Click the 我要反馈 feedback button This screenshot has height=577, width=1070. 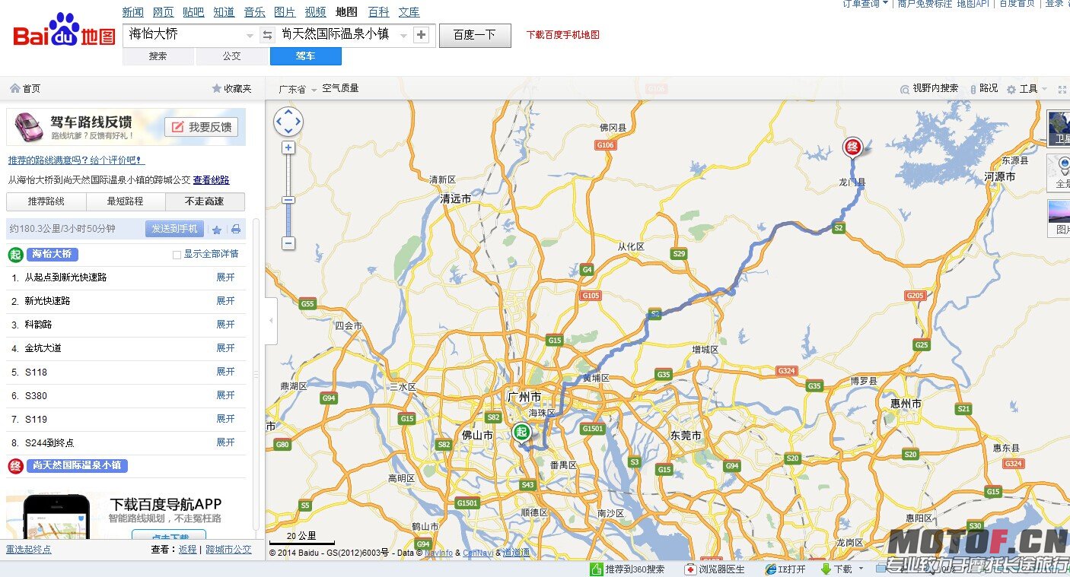coord(201,127)
